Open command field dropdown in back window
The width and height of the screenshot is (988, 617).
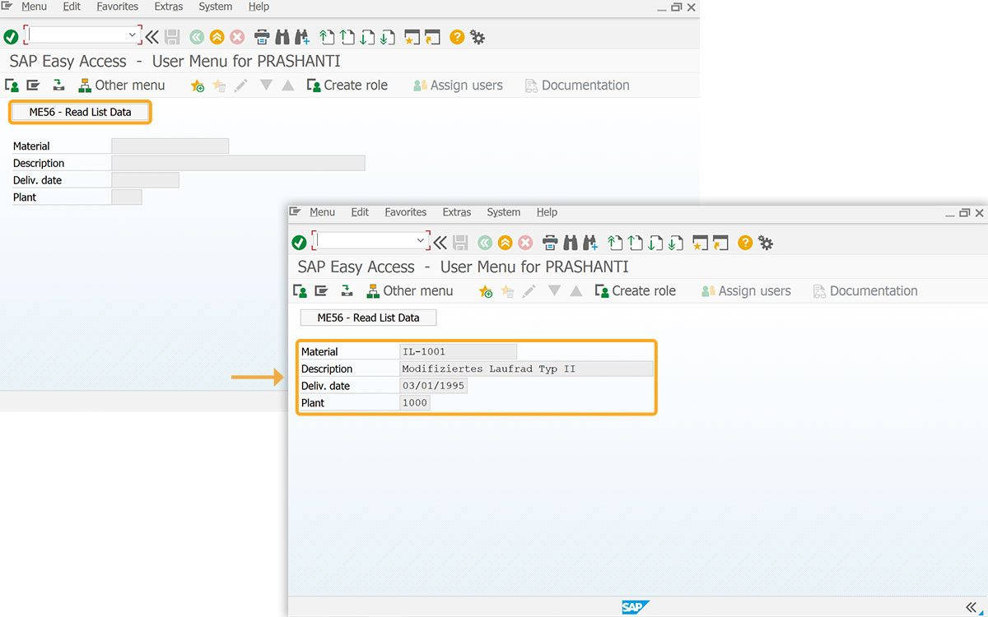(133, 35)
